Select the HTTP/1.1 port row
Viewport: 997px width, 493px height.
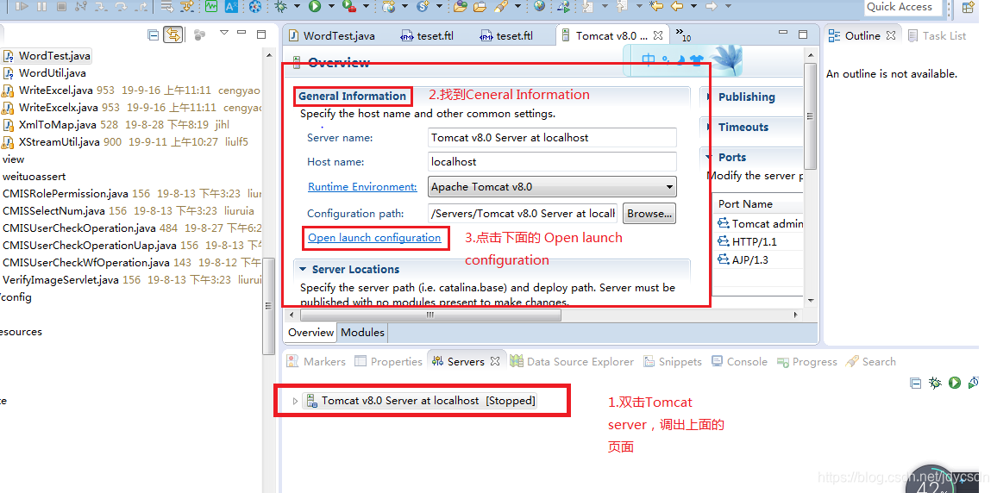click(x=758, y=241)
